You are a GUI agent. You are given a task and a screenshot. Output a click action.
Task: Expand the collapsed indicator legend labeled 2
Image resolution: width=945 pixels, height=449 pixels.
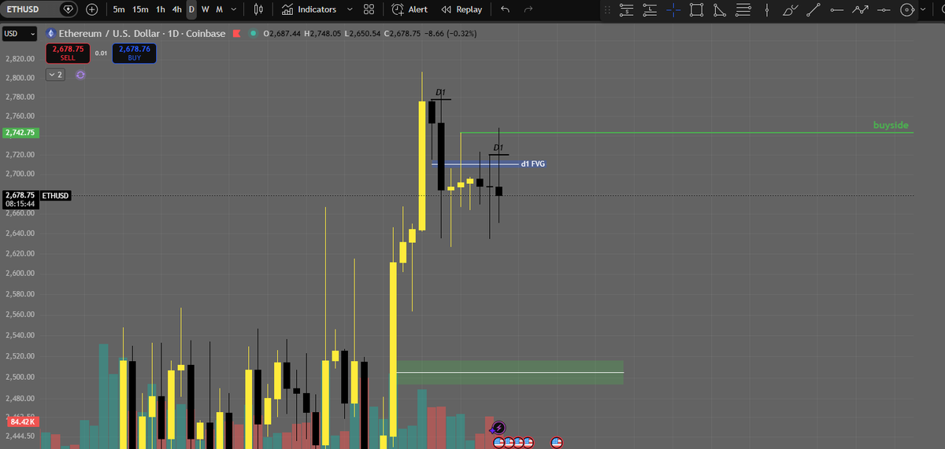pyautogui.click(x=55, y=75)
